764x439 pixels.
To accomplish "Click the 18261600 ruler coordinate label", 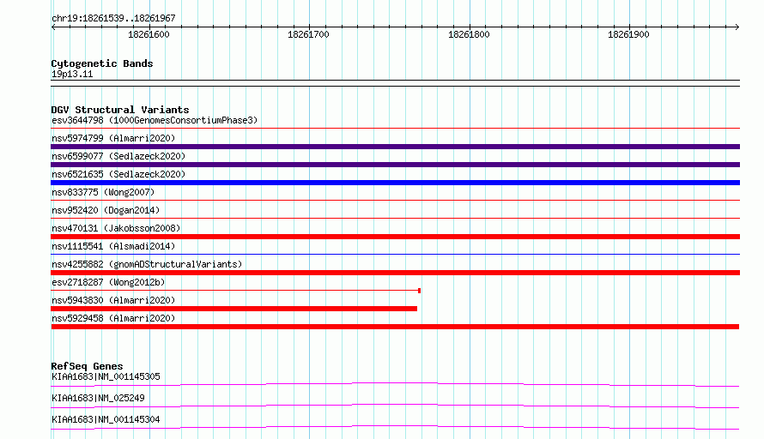I will [x=149, y=34].
